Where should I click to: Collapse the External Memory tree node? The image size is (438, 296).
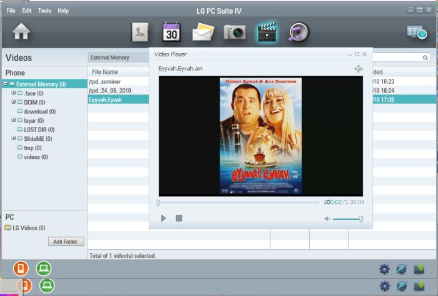[x=5, y=83]
